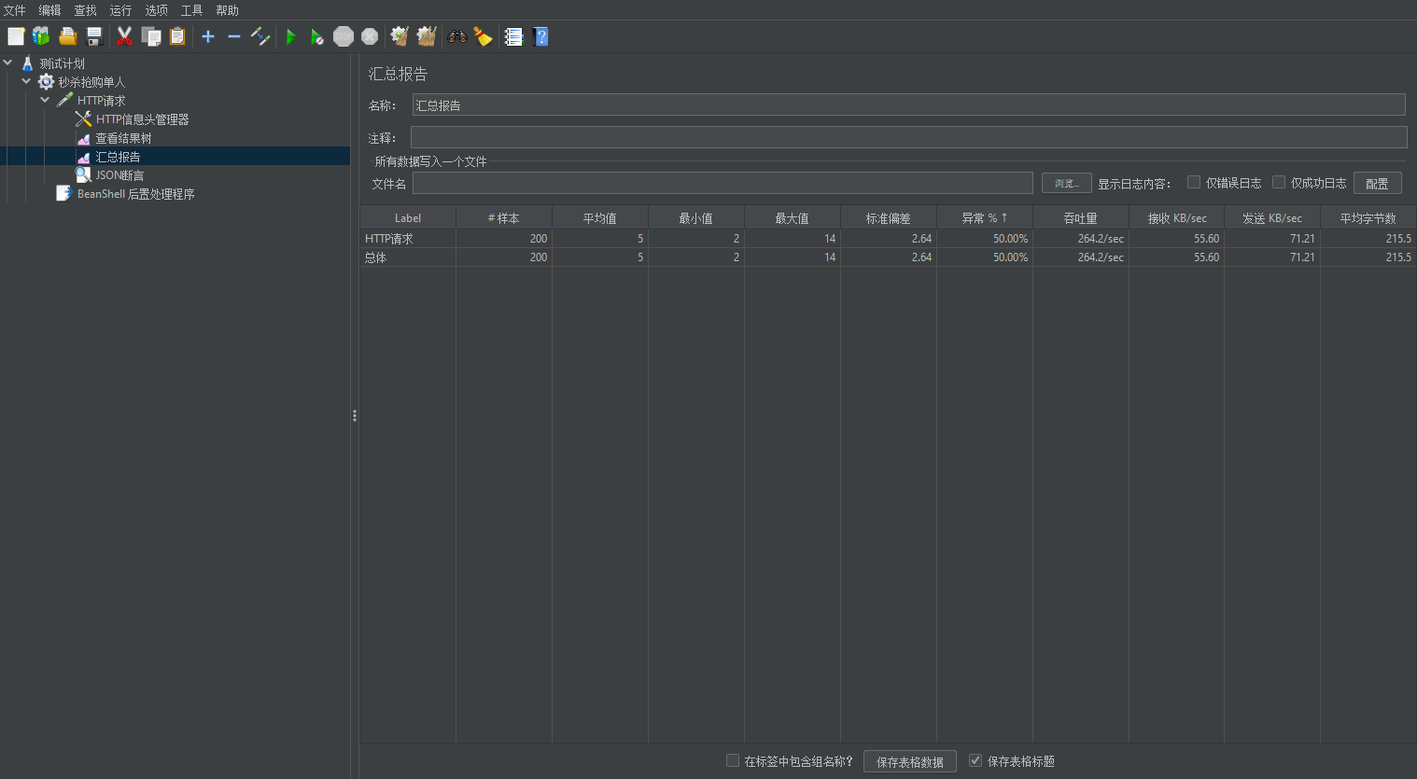Image resolution: width=1417 pixels, height=779 pixels.
Task: Select the 测试计划 node
Action: pyautogui.click(x=62, y=63)
